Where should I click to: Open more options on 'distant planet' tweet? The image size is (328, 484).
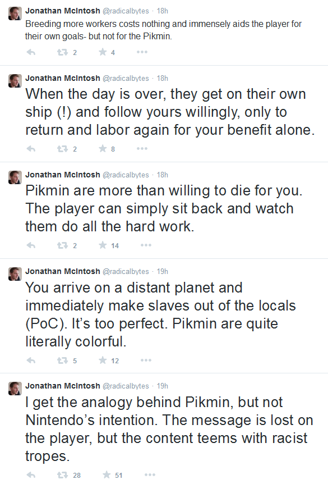click(x=146, y=360)
